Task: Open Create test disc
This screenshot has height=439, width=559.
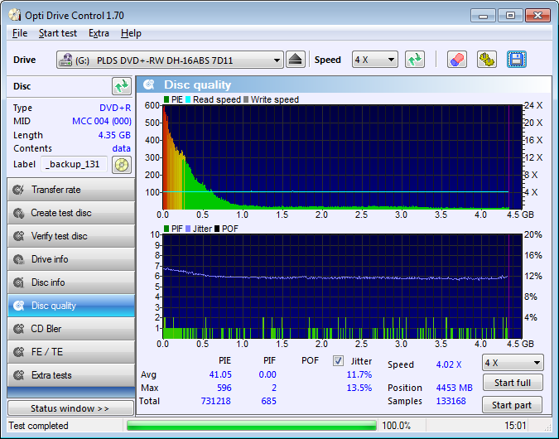Action: [71, 213]
